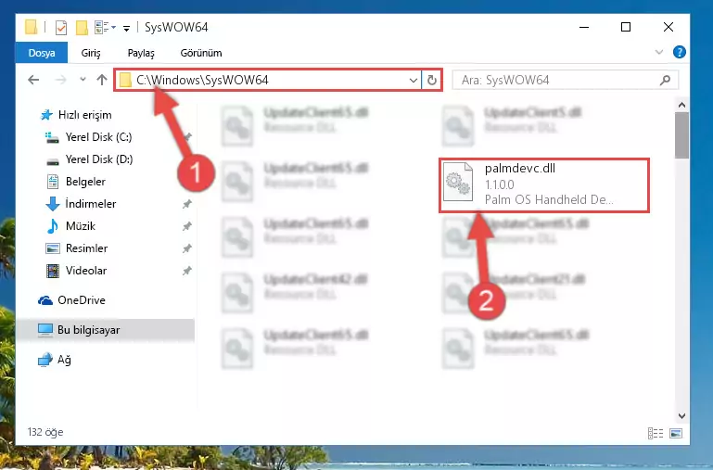Open the Paylaş ribbon tab
Screen dimensions: 713x470
141,53
